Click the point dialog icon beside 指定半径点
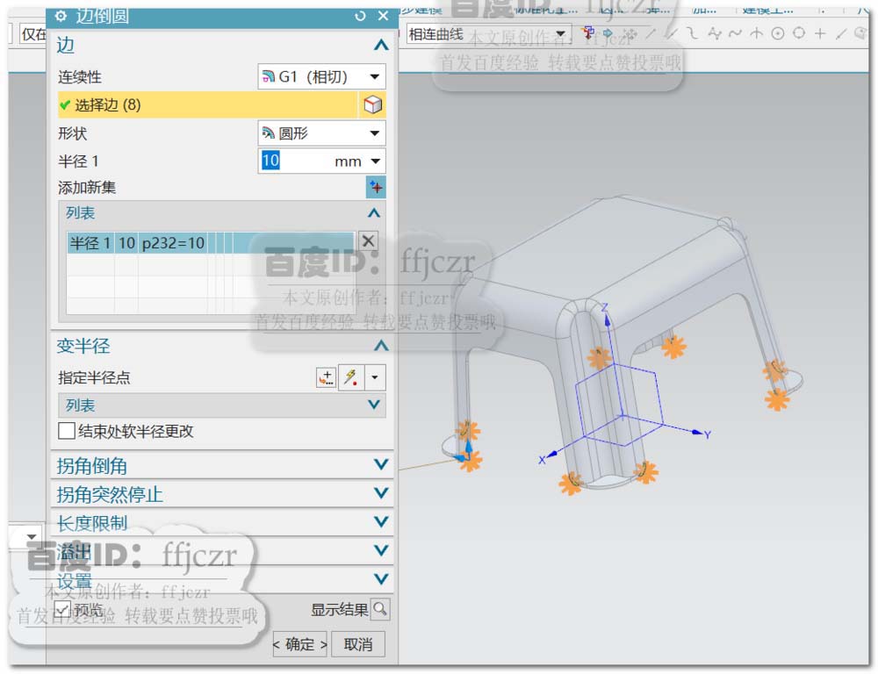This screenshot has height=674, width=878. [x=326, y=377]
